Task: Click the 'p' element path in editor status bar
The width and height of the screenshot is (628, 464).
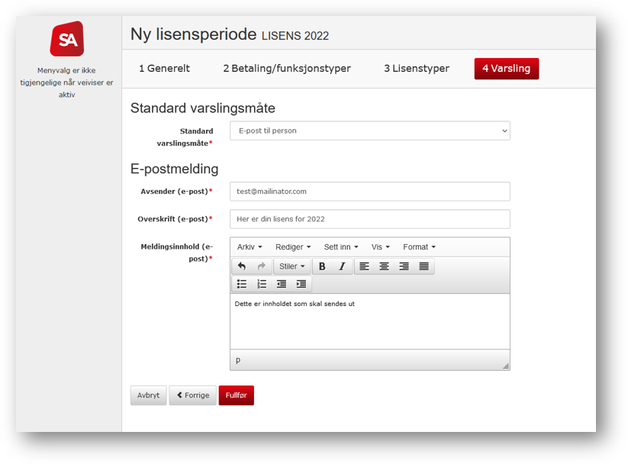Action: [x=238, y=359]
